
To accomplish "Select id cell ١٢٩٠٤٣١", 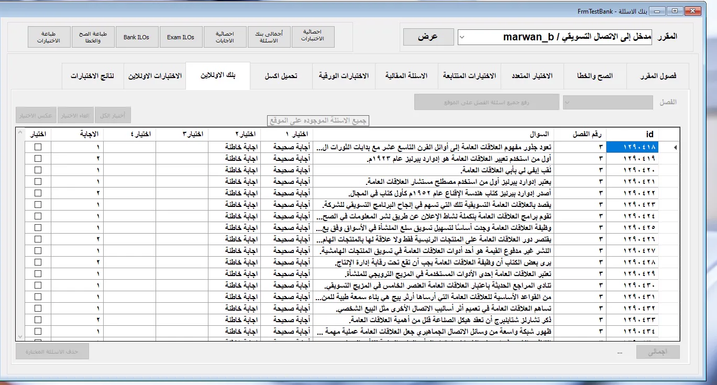I will pos(632,297).
